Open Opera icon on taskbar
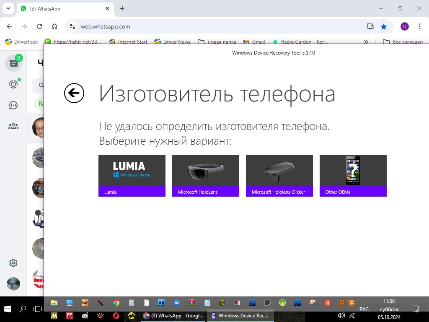This screenshot has width=429, height=322. 116,316
